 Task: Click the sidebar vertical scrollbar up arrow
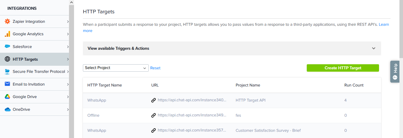[x=71, y=2]
